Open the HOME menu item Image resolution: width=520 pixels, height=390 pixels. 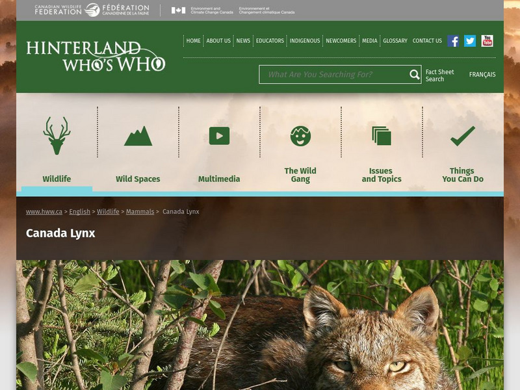pyautogui.click(x=192, y=40)
